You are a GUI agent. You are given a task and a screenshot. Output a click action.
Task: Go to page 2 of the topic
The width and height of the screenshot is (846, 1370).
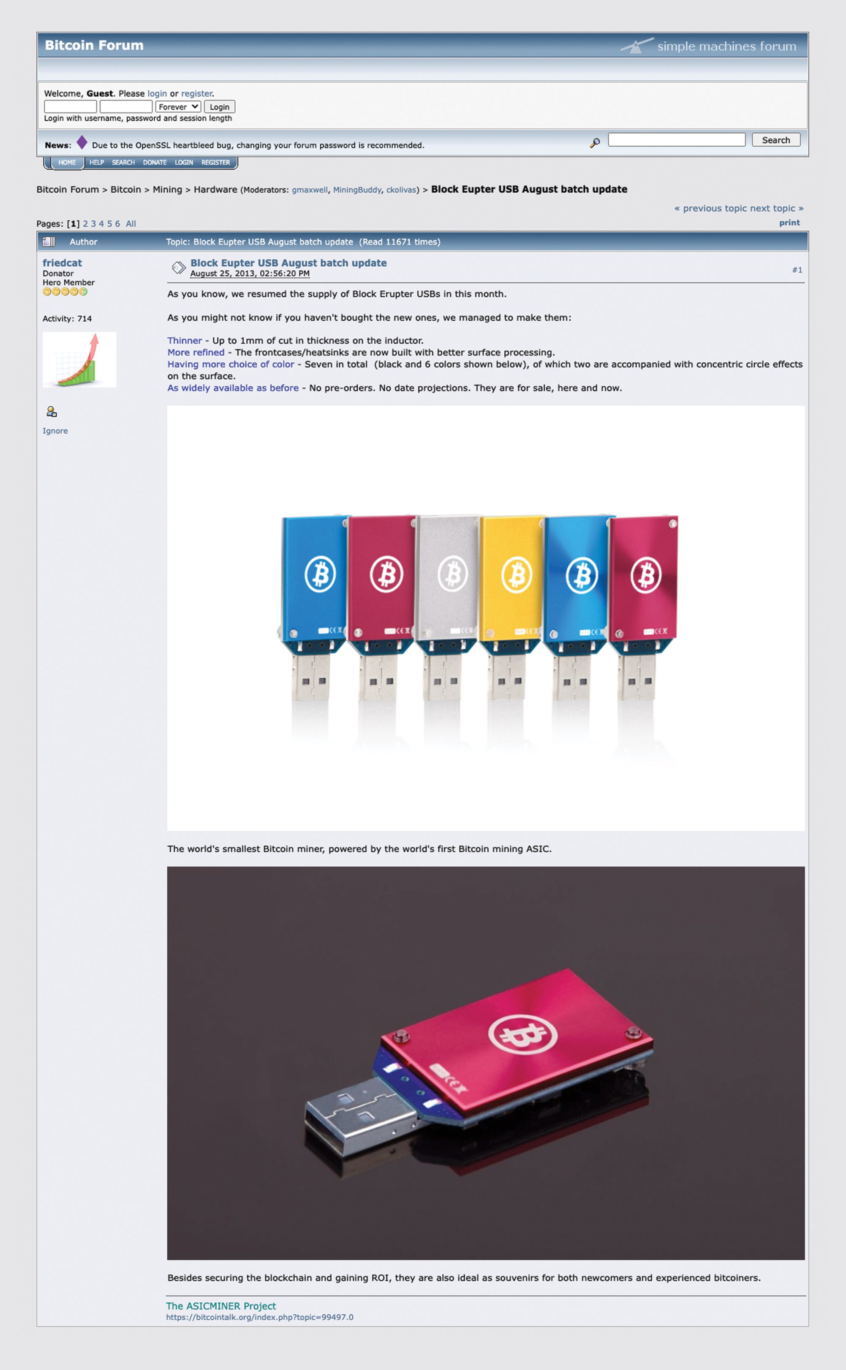click(x=86, y=223)
